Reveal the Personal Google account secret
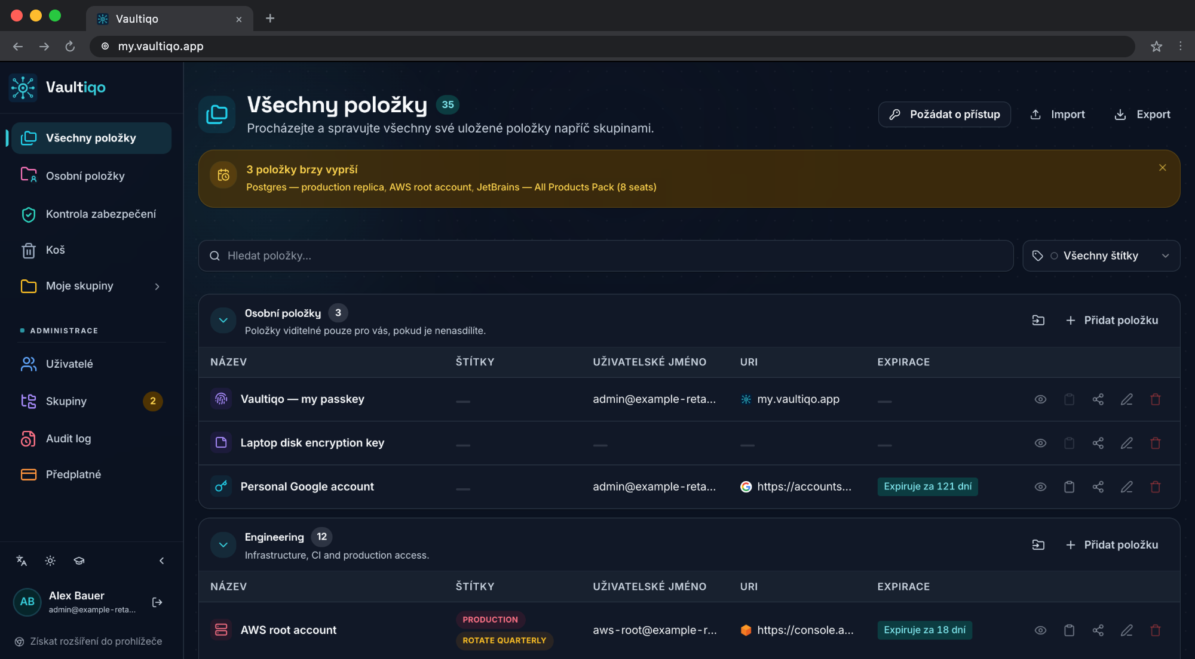This screenshot has width=1195, height=659. pyautogui.click(x=1040, y=487)
